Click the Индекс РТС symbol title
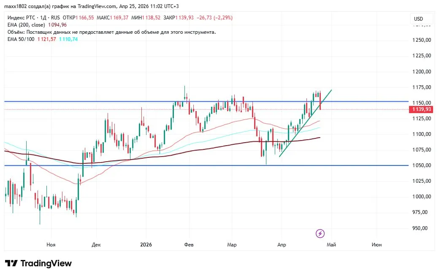 tap(20, 18)
